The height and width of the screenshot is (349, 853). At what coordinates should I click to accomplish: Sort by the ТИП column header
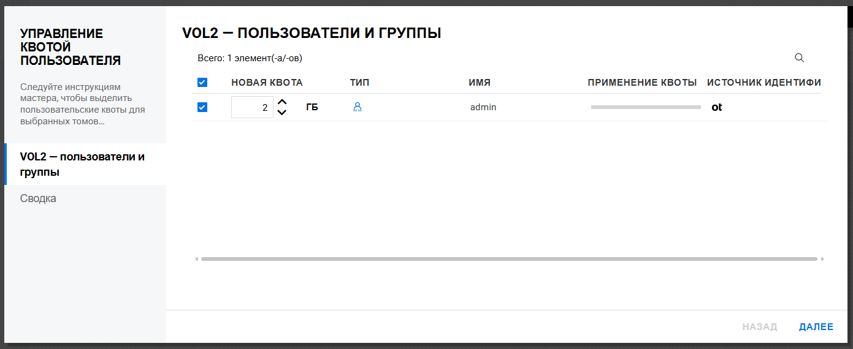click(x=359, y=83)
